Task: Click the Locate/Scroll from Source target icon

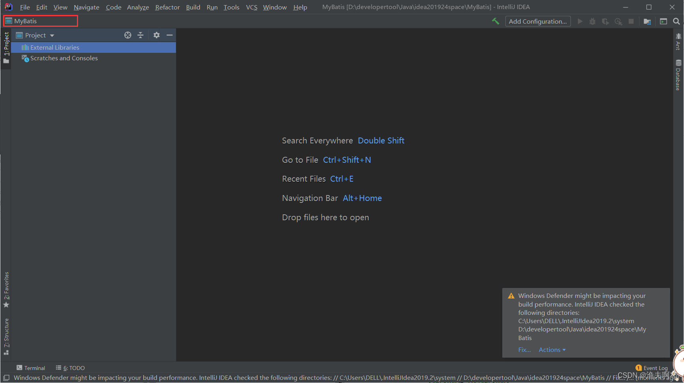Action: [128, 35]
